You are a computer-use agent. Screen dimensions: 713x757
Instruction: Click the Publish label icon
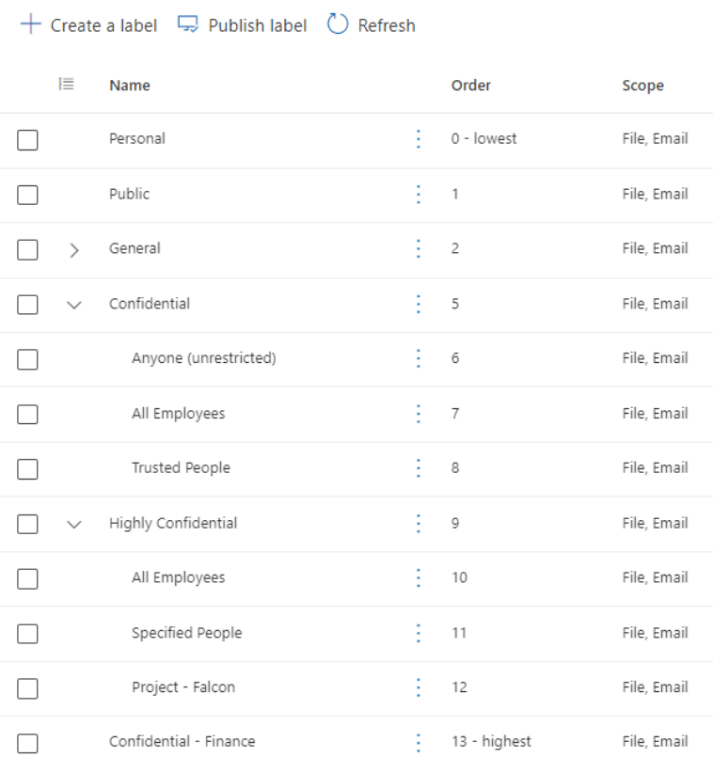(x=185, y=25)
